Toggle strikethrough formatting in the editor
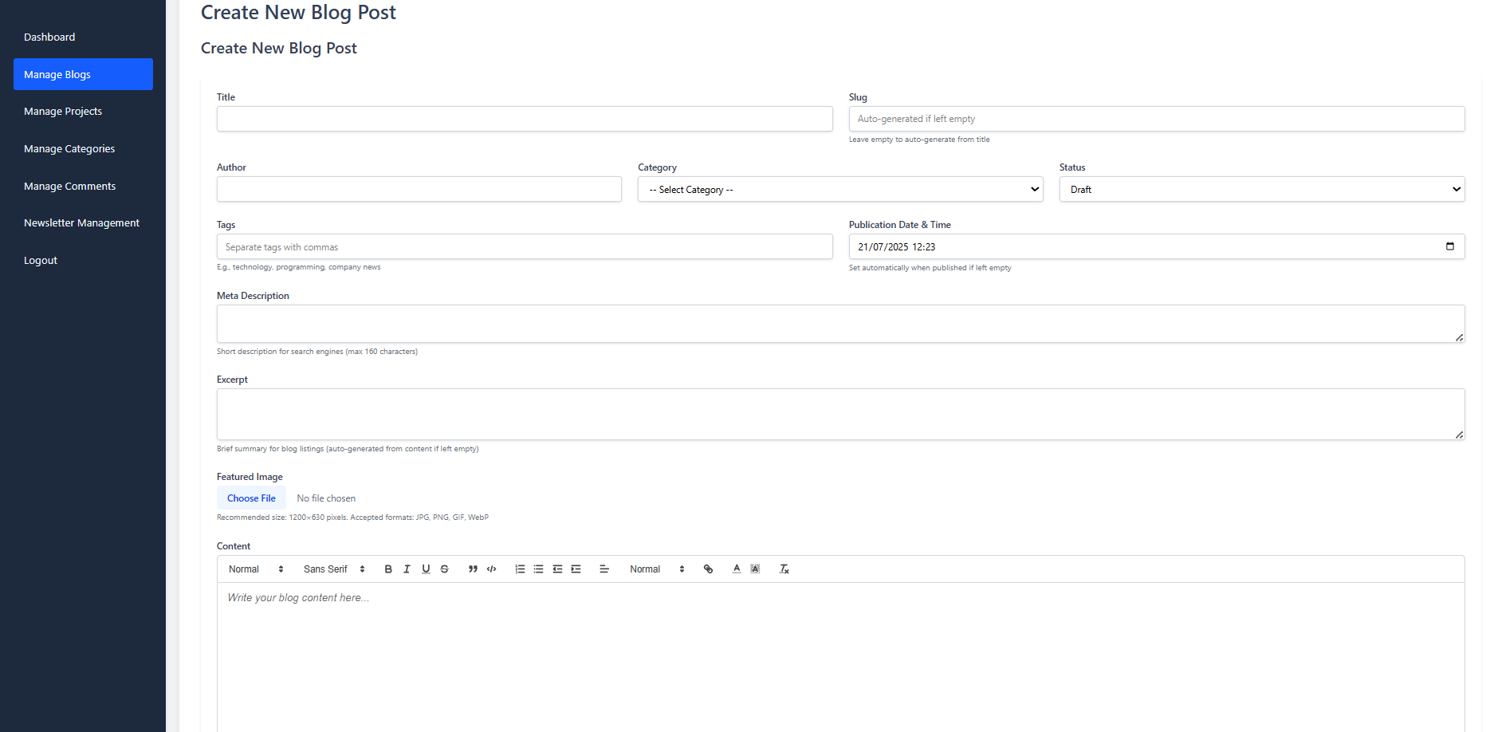The image size is (1486, 732). 445,569
